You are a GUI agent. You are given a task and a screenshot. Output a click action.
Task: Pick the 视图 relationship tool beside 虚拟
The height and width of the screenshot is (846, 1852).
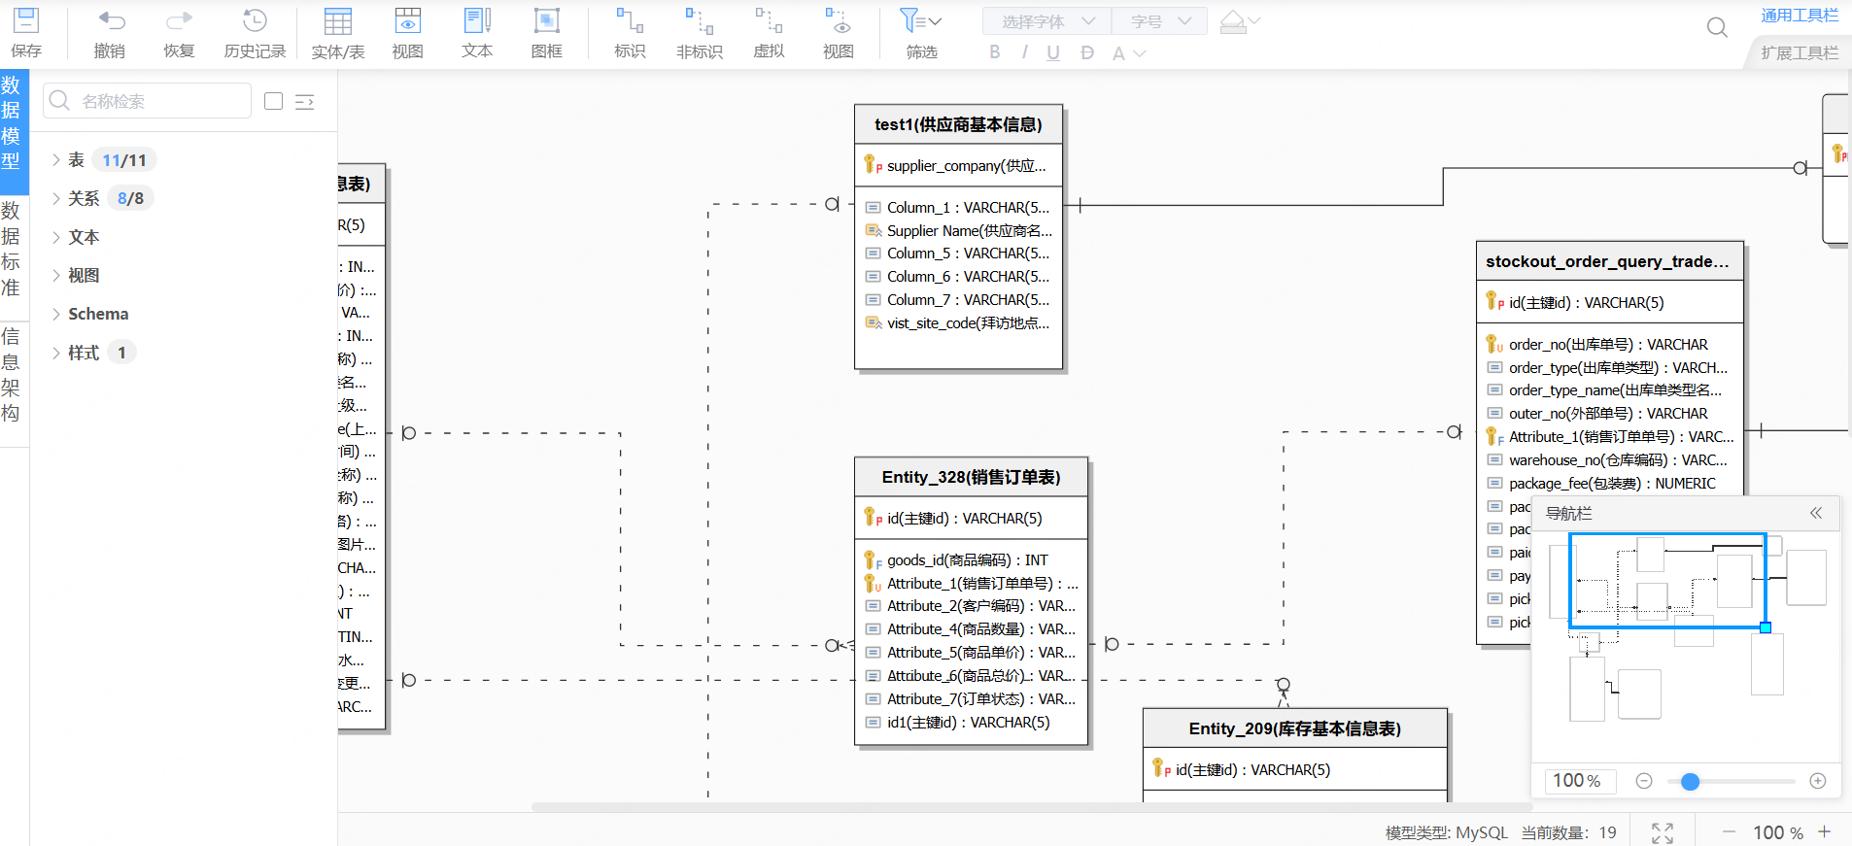tap(839, 32)
